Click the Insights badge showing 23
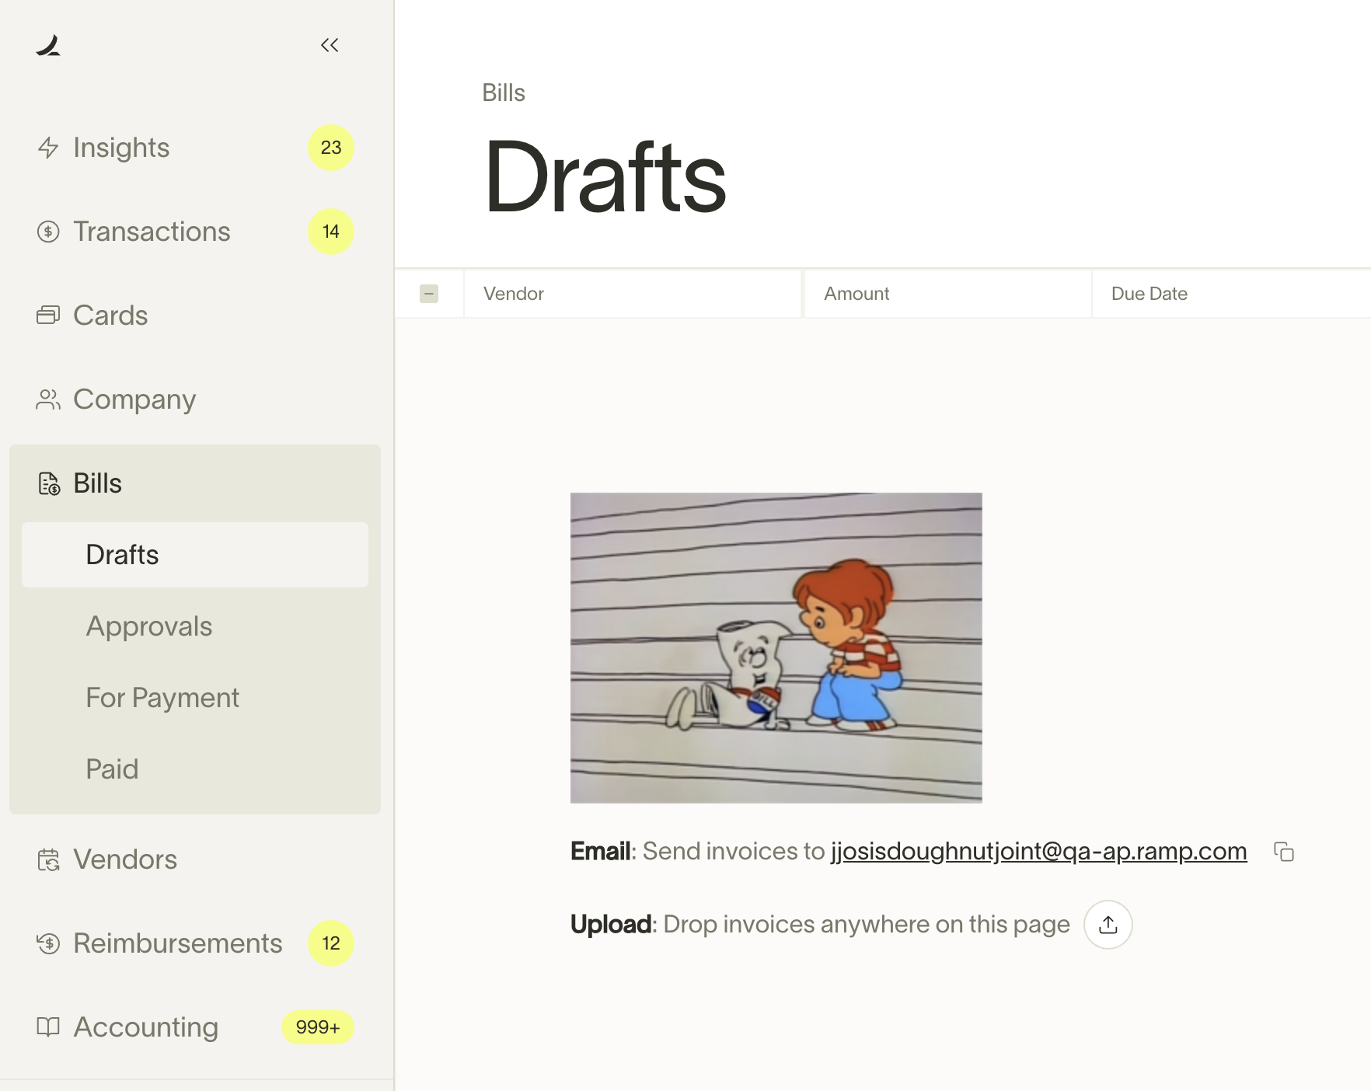1371x1091 pixels. point(331,148)
